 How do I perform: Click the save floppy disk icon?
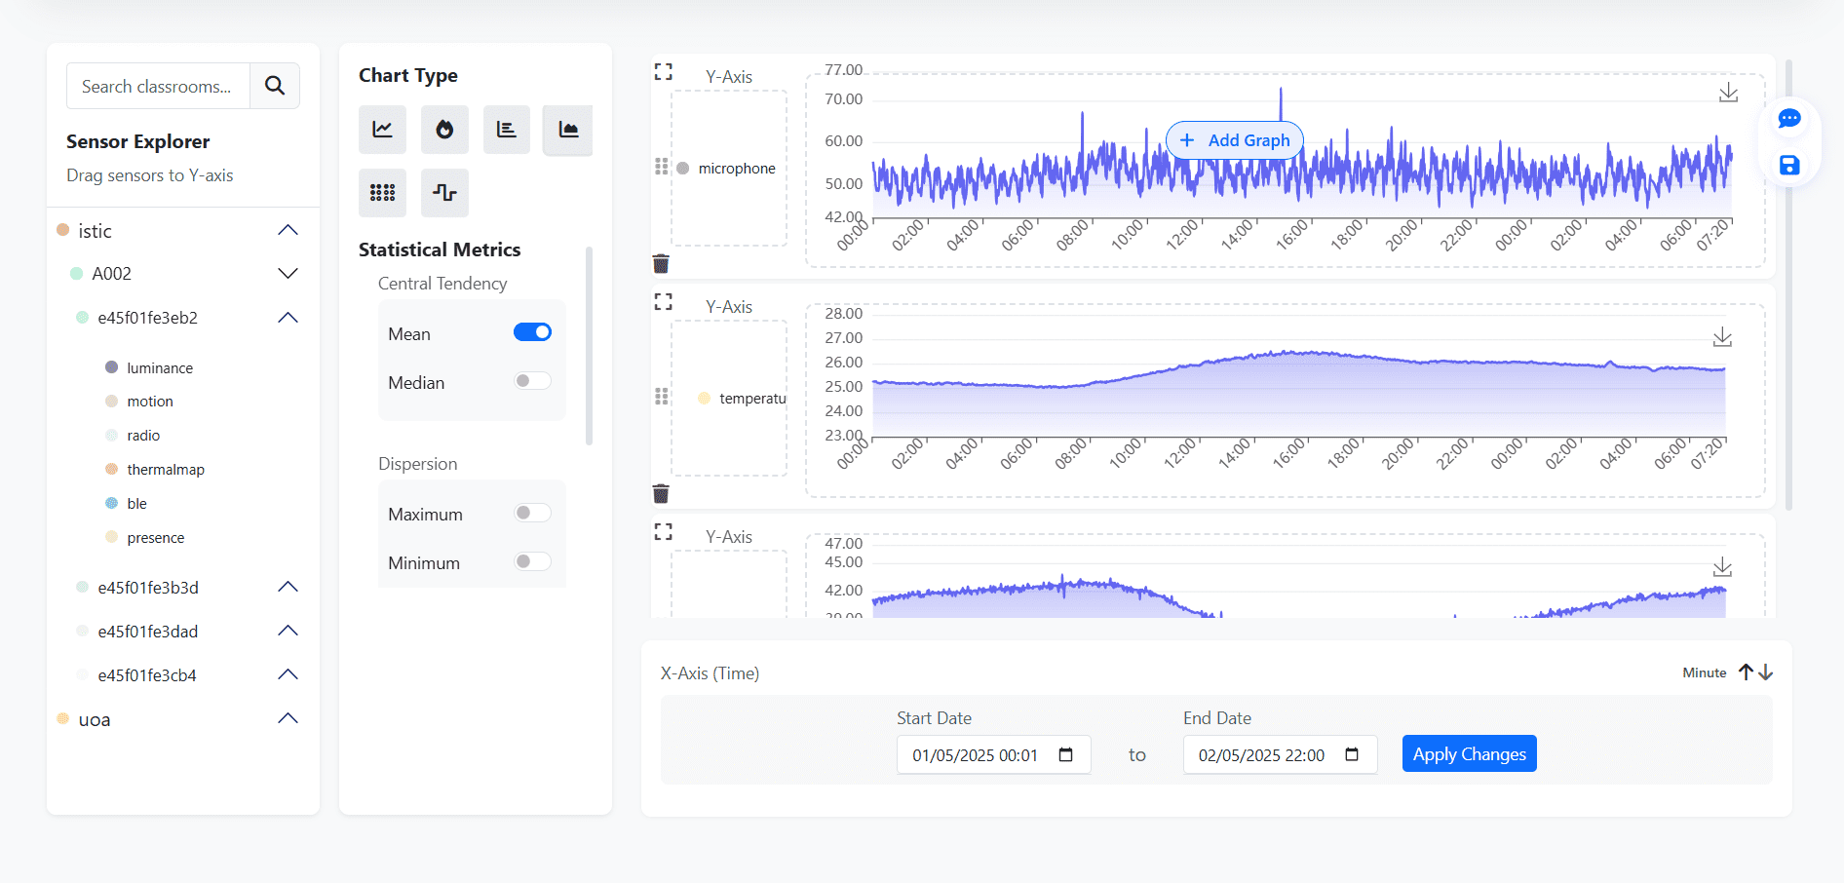1789,166
